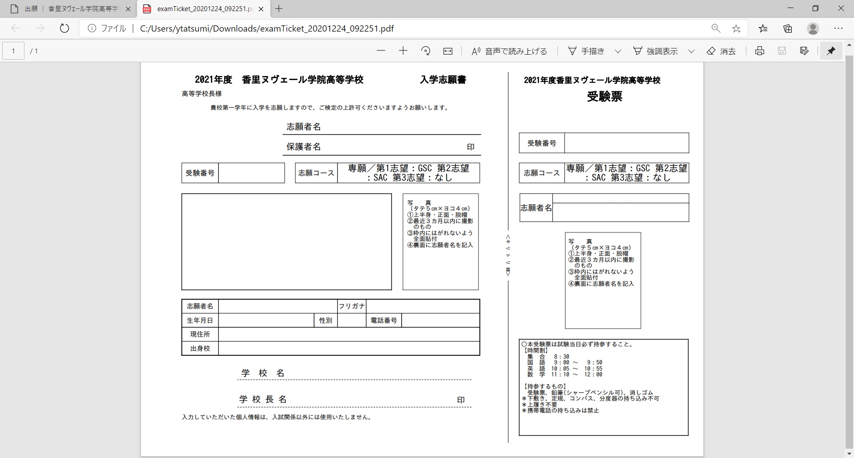Click the 【持参するもの】 heading
This screenshot has height=458, width=854.
click(x=546, y=386)
